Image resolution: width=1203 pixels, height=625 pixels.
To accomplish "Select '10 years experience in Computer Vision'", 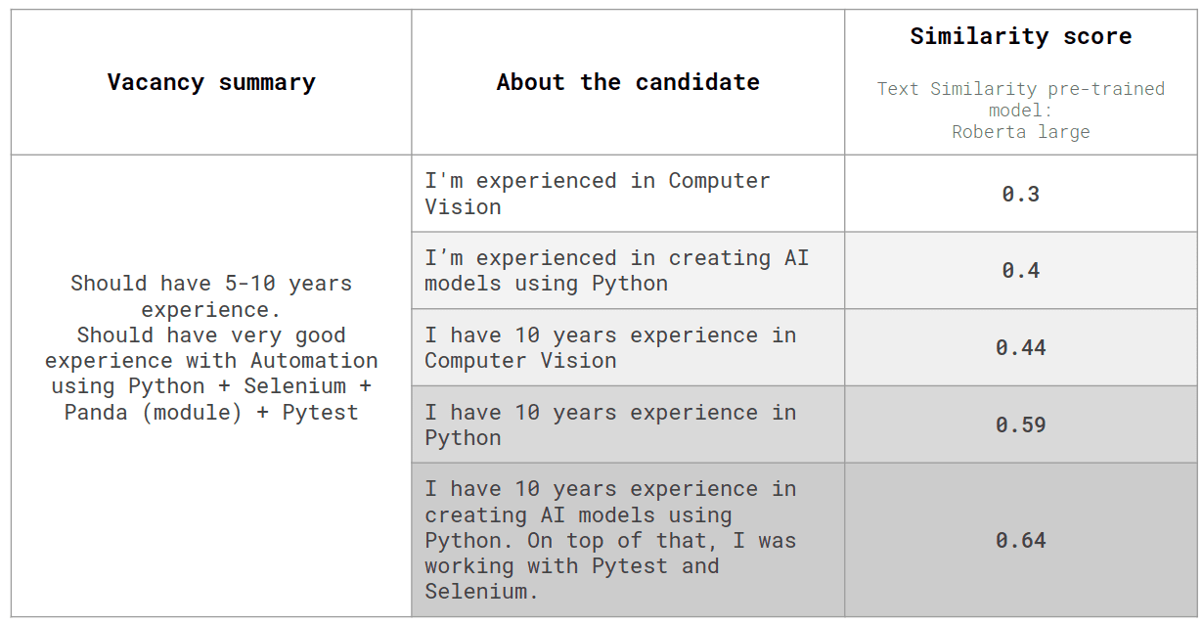I will [x=610, y=348].
